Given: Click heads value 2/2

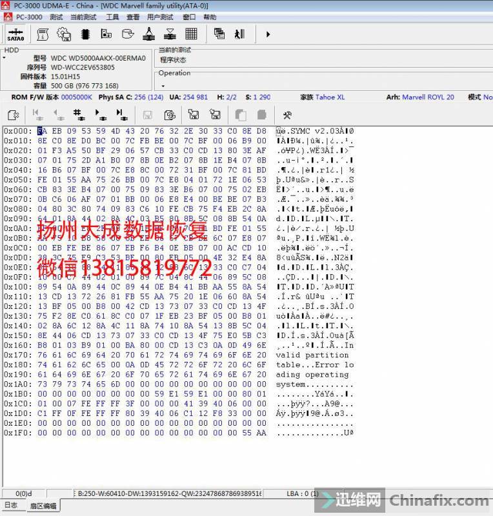Looking at the screenshot, I should [x=232, y=97].
